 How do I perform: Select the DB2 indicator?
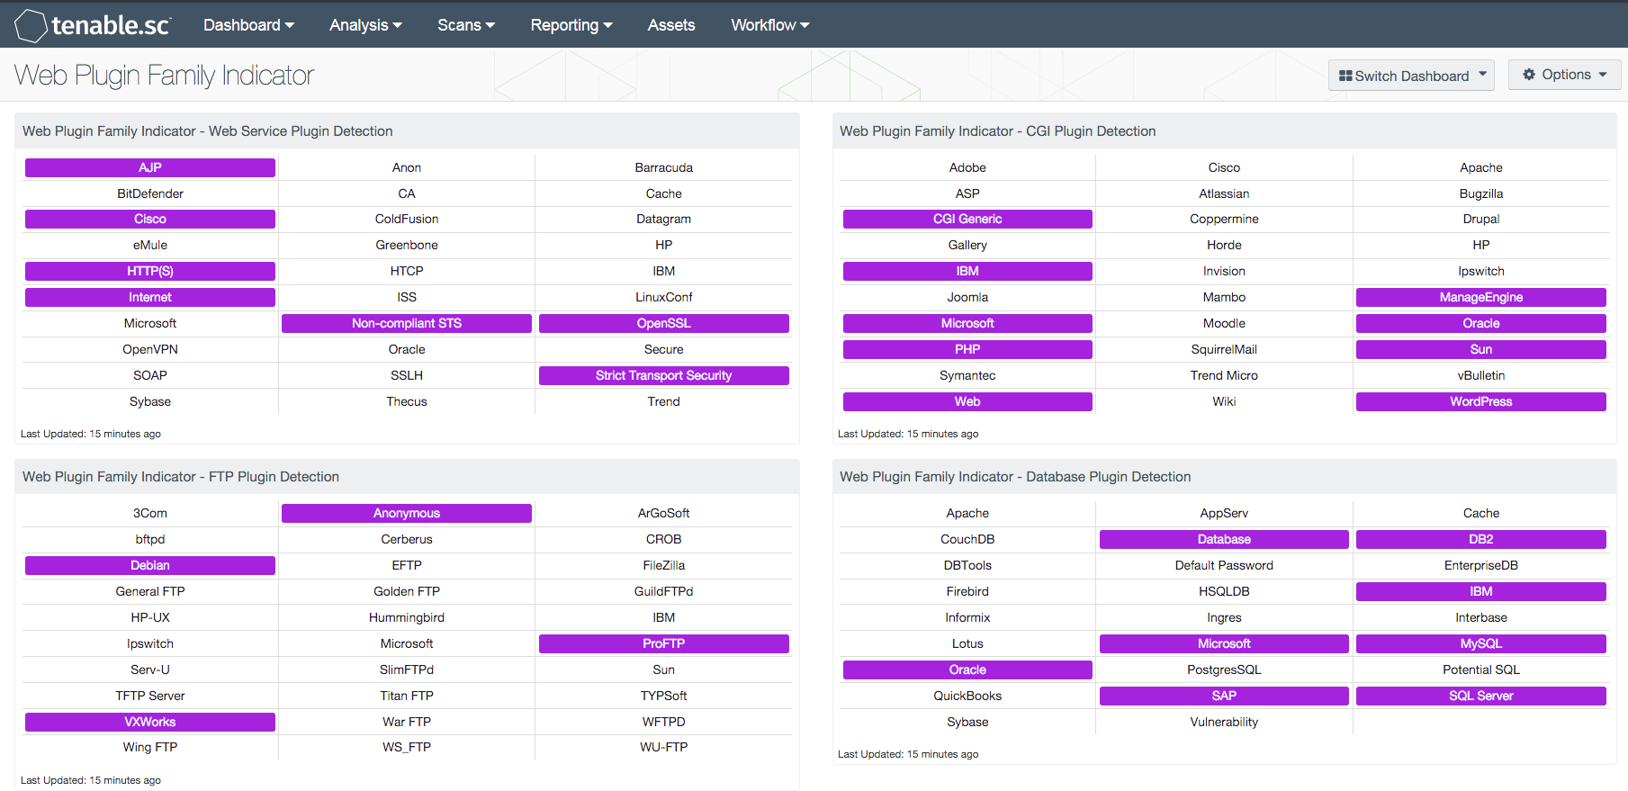click(1481, 539)
